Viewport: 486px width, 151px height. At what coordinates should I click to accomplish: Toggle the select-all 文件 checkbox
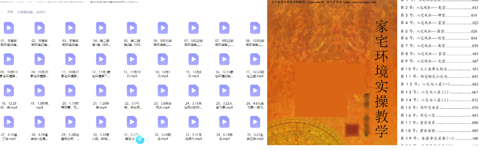pyautogui.click(x=2, y=12)
